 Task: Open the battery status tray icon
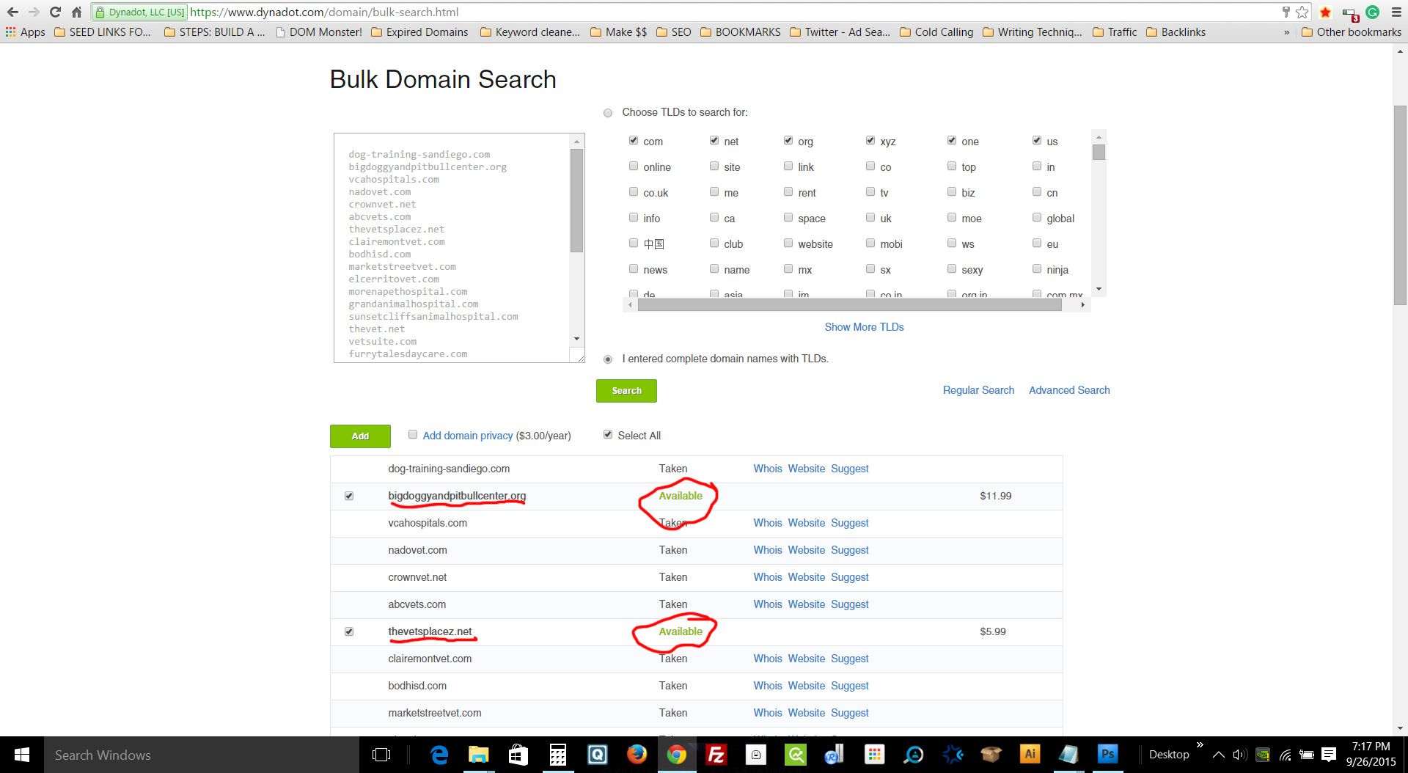point(1306,755)
